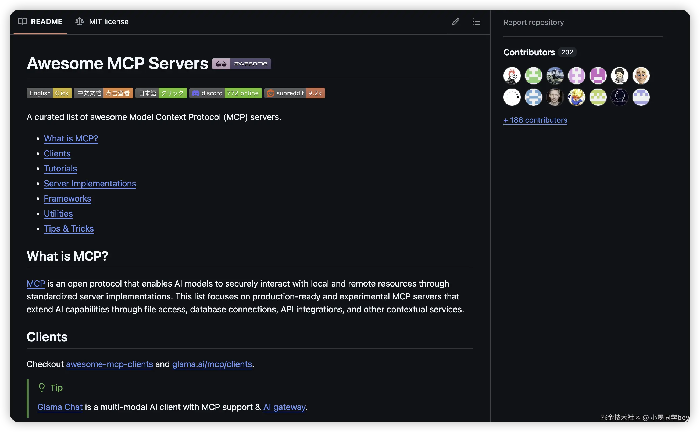Open the Japanese 日本語 badge

pyautogui.click(x=161, y=93)
